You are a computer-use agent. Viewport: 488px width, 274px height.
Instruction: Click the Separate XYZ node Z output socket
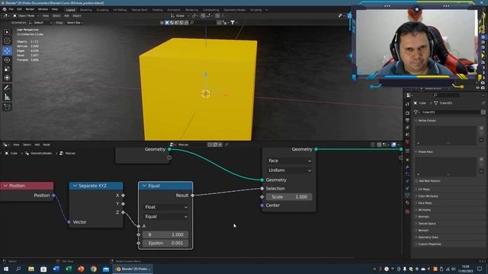click(124, 212)
